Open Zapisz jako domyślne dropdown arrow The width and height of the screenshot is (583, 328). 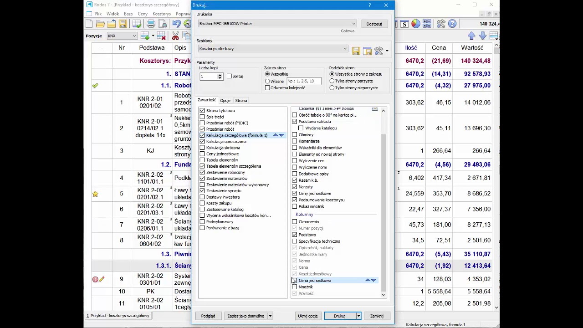[270, 316]
